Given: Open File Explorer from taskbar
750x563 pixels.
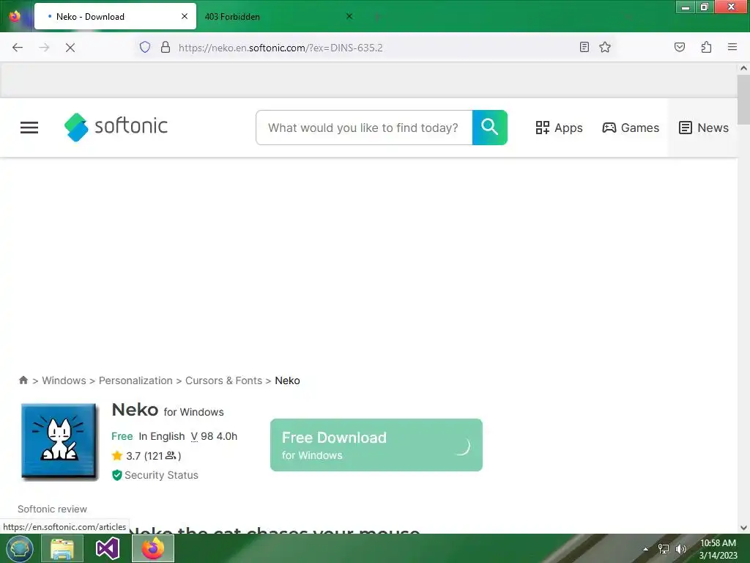Looking at the screenshot, I should 62,548.
